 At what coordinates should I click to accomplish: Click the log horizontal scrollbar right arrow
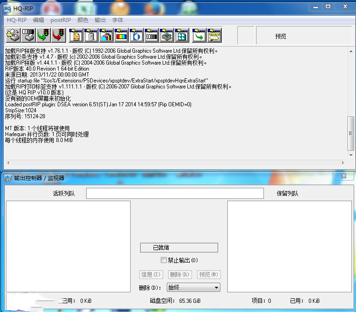point(343,163)
